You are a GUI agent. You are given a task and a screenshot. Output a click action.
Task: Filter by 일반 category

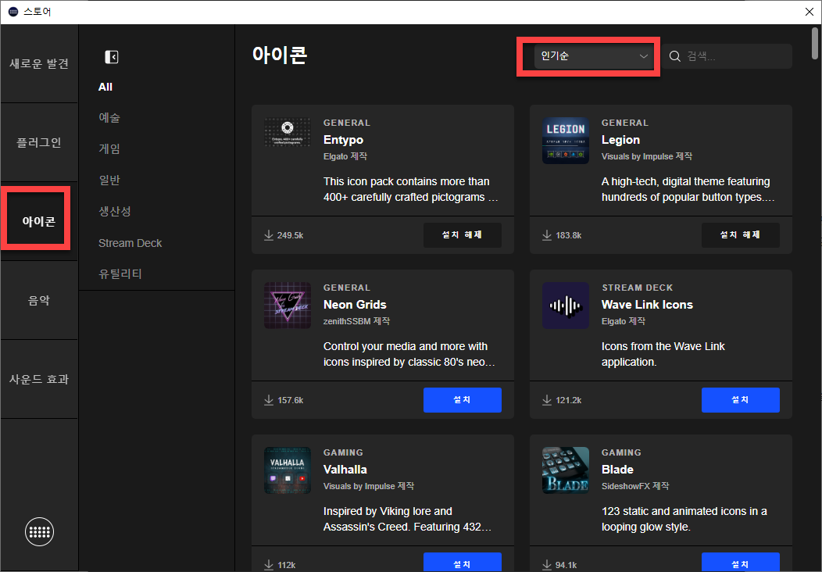(109, 181)
